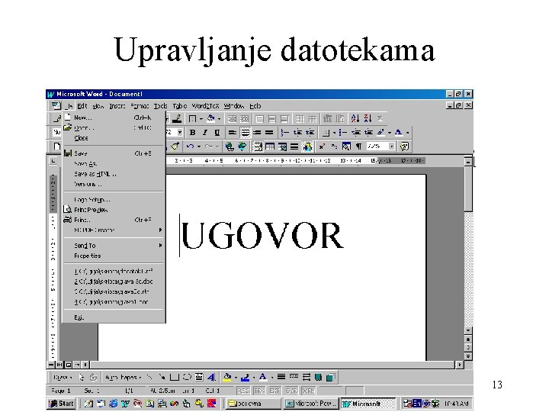Open the Insert menu
Image resolution: width=549 pixels, height=412 pixels.
tap(117, 106)
